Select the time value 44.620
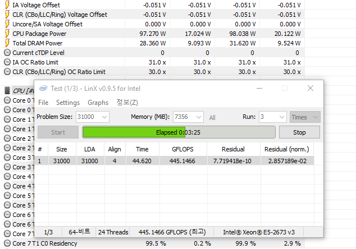 click(x=142, y=161)
